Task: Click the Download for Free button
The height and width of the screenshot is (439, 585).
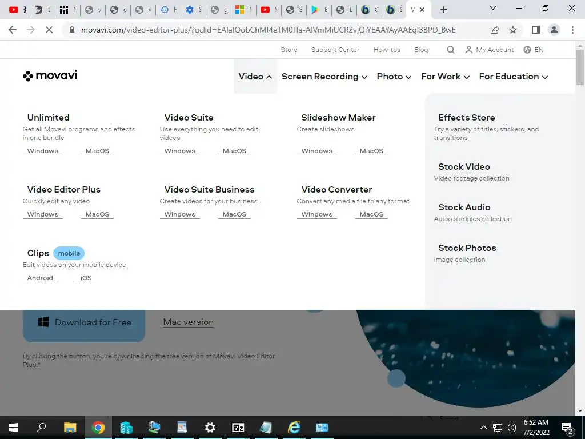Action: [x=84, y=322]
